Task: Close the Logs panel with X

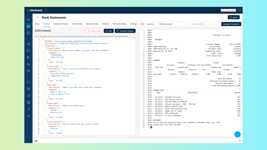Action: click(240, 141)
